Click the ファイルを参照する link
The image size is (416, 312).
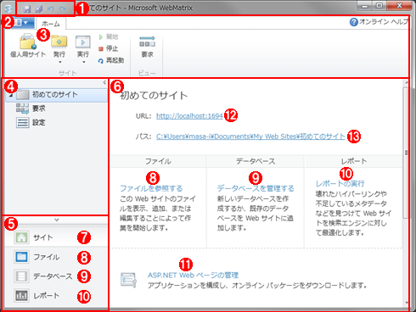151,188
